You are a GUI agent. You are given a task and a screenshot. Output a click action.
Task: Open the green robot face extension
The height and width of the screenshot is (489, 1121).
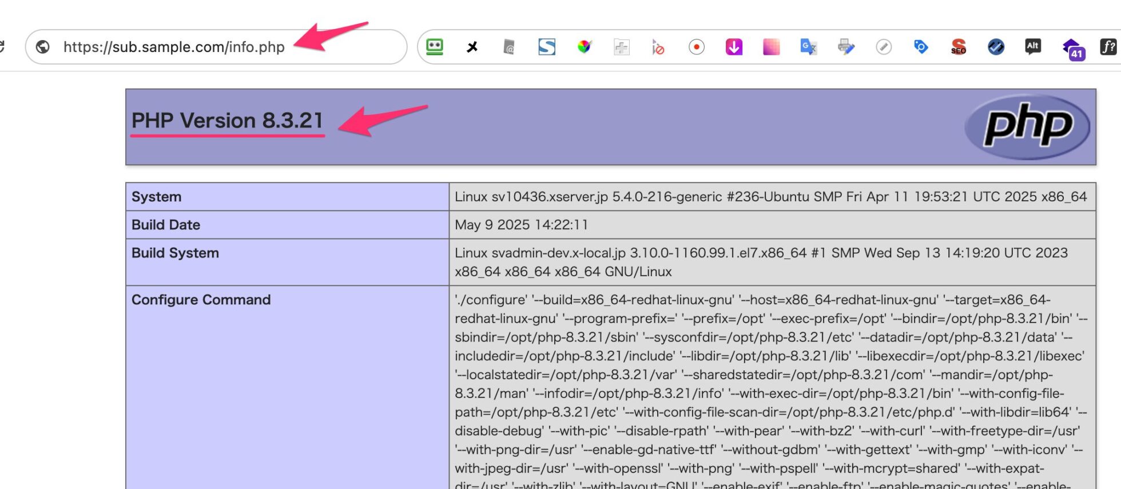pos(435,47)
